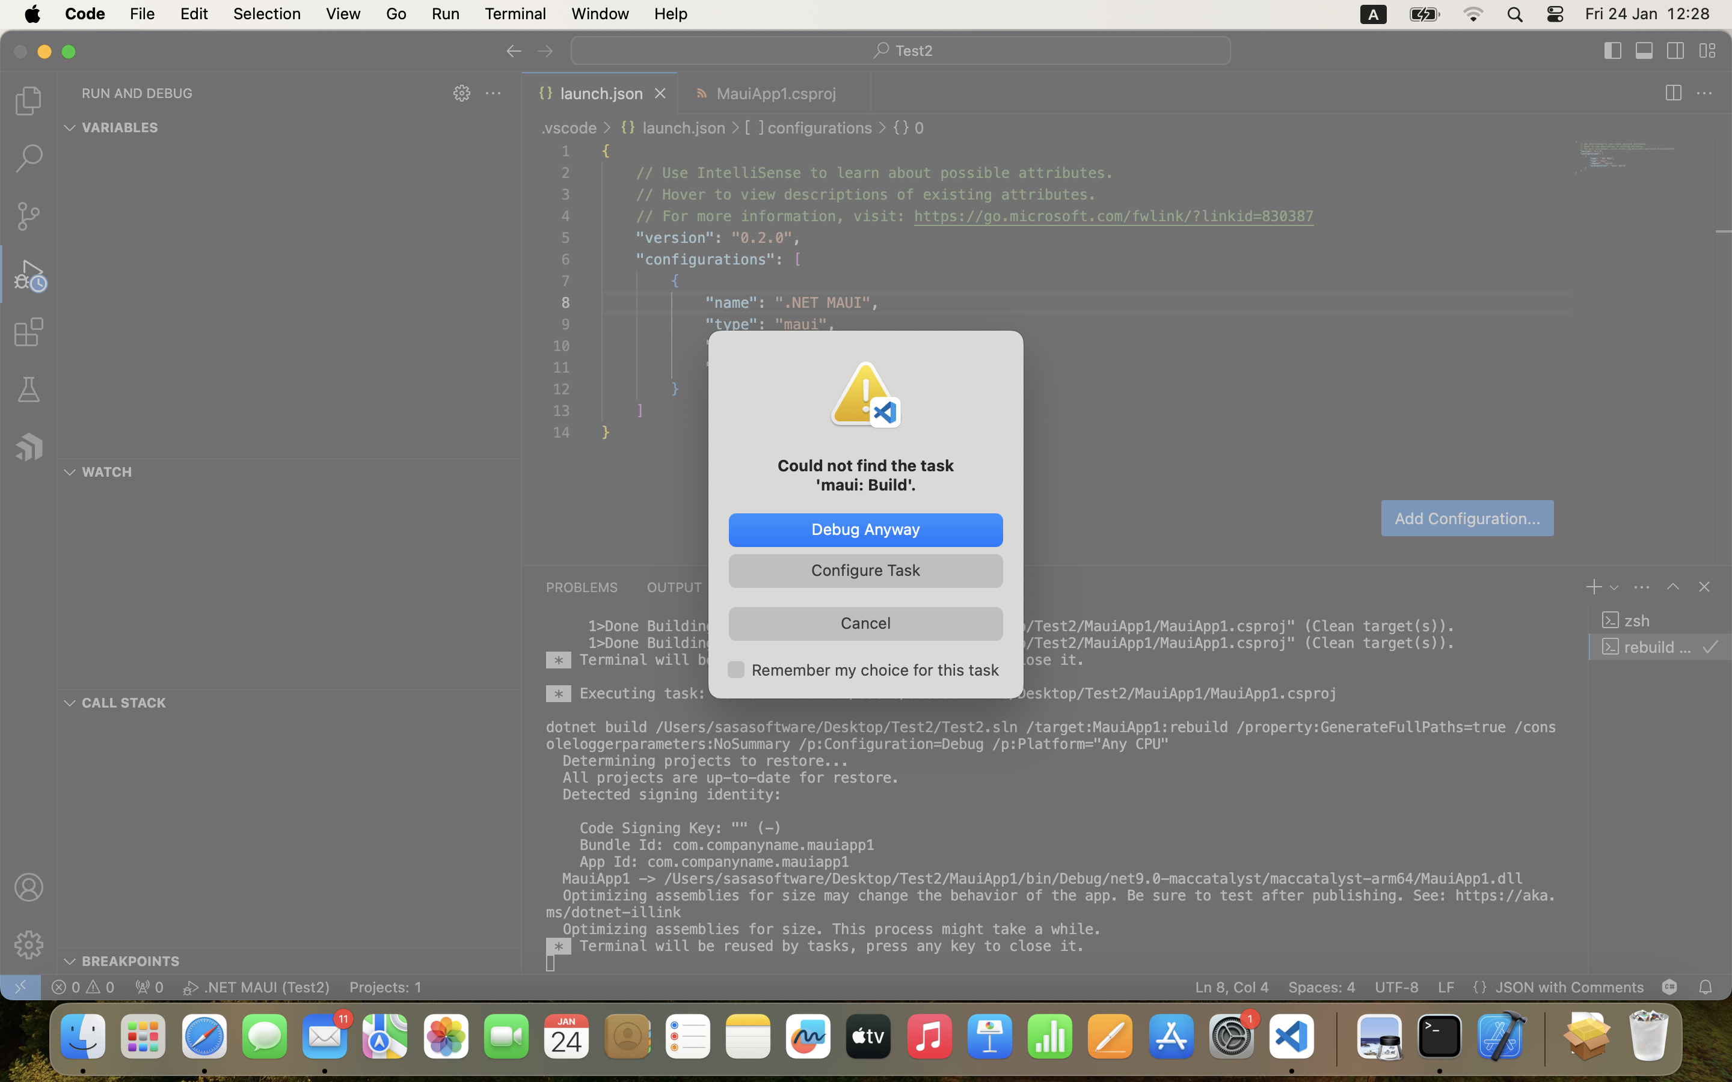The image size is (1732, 1082).
Task: Toggle primary side bar visibility
Action: tap(1613, 51)
